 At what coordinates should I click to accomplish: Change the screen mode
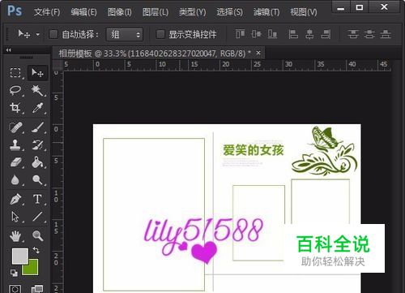pos(37,289)
